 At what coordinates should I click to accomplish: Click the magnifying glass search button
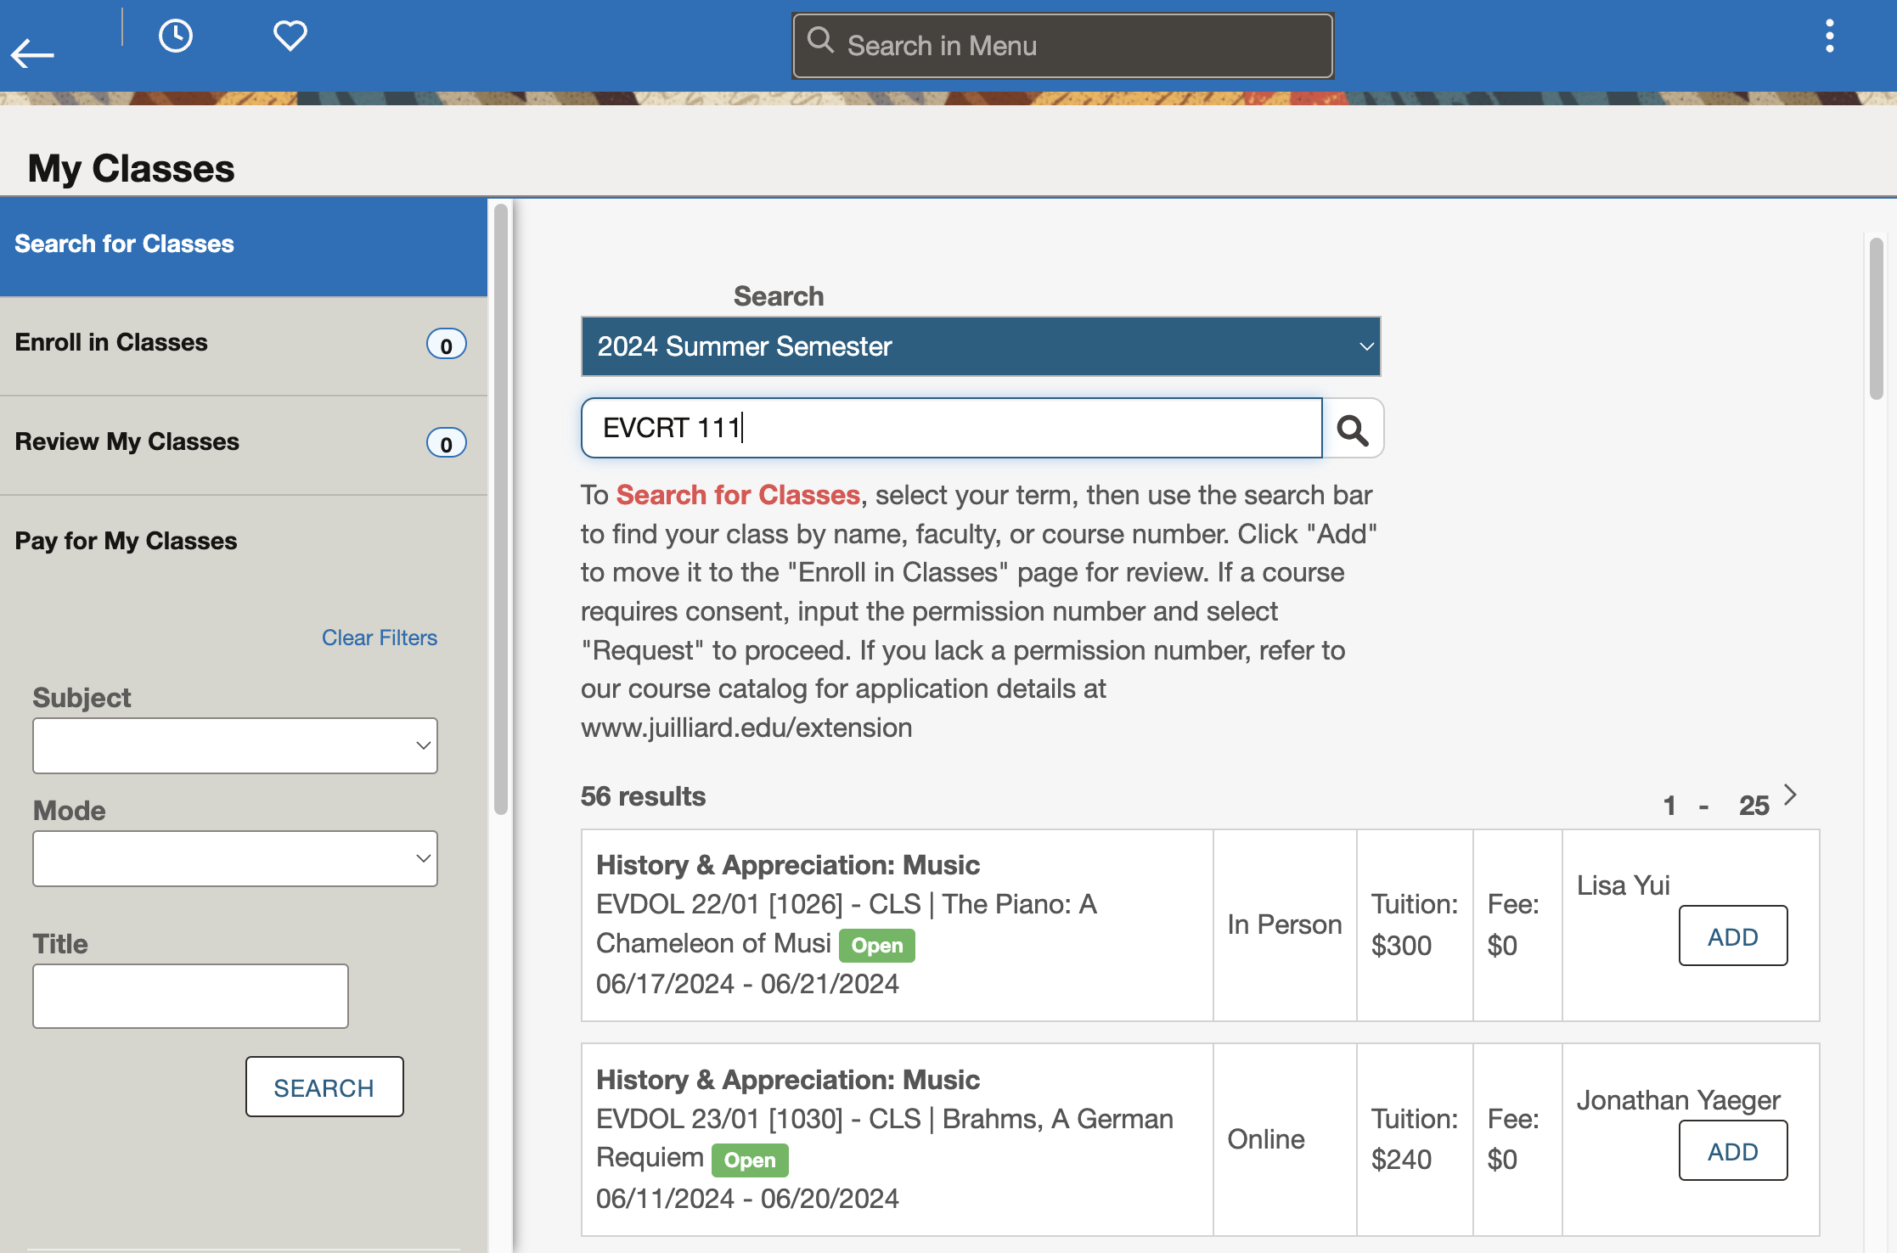click(1353, 429)
